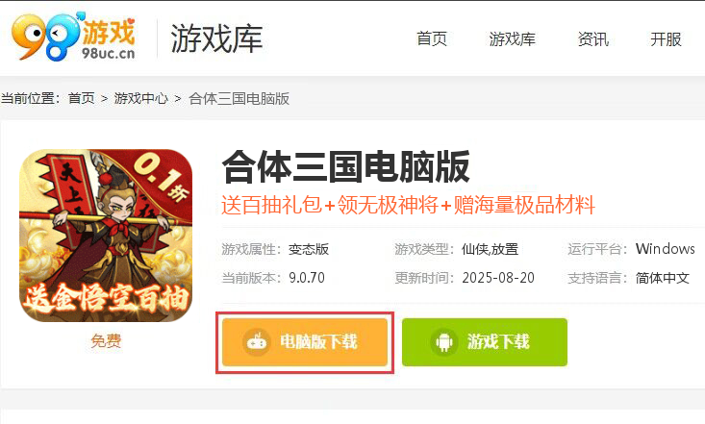Click the green 游戏下载 button text
Image resolution: width=705 pixels, height=424 pixels.
pyautogui.click(x=498, y=341)
